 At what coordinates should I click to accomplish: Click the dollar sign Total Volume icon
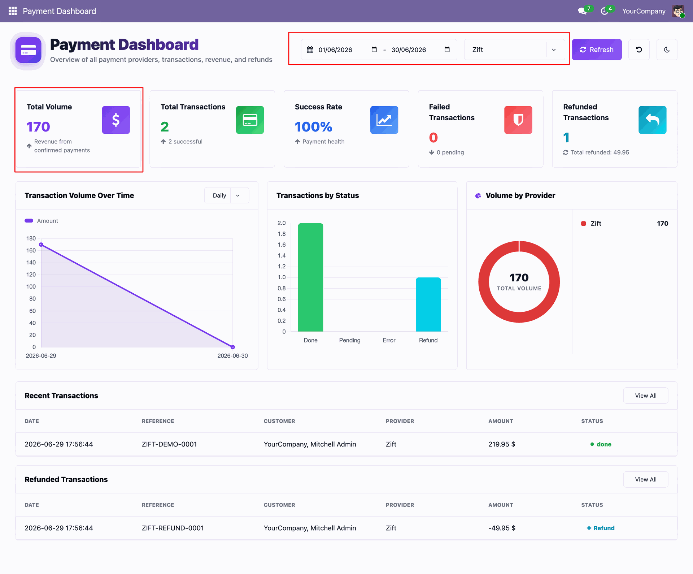(116, 120)
